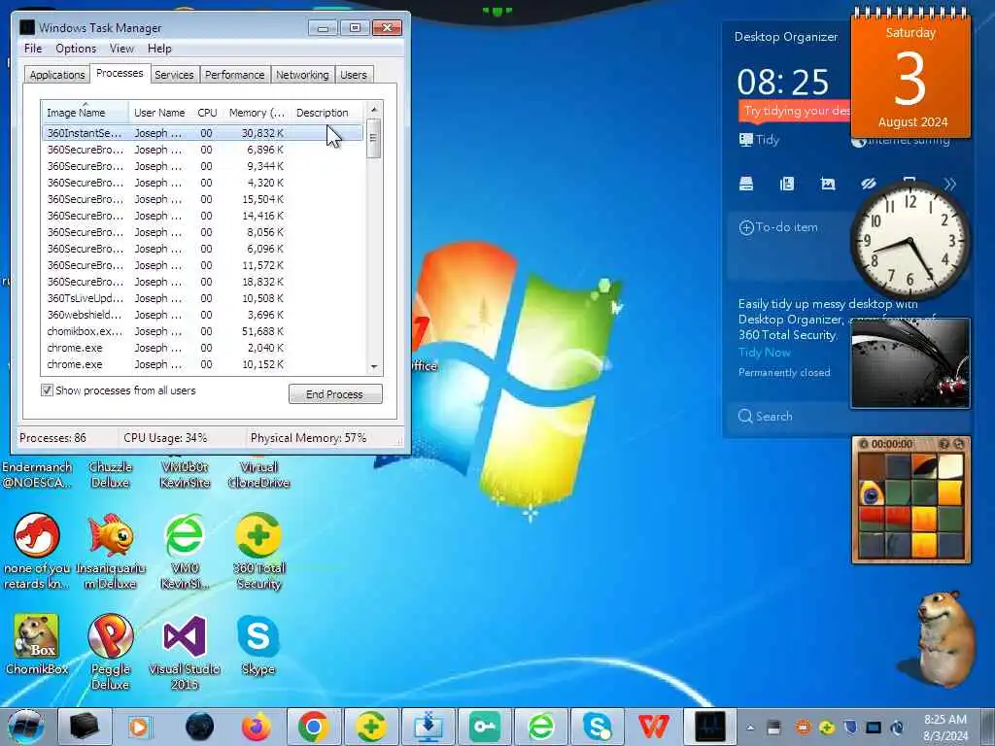Show hidden tray icons arrow
The width and height of the screenshot is (995, 746).
(750, 728)
